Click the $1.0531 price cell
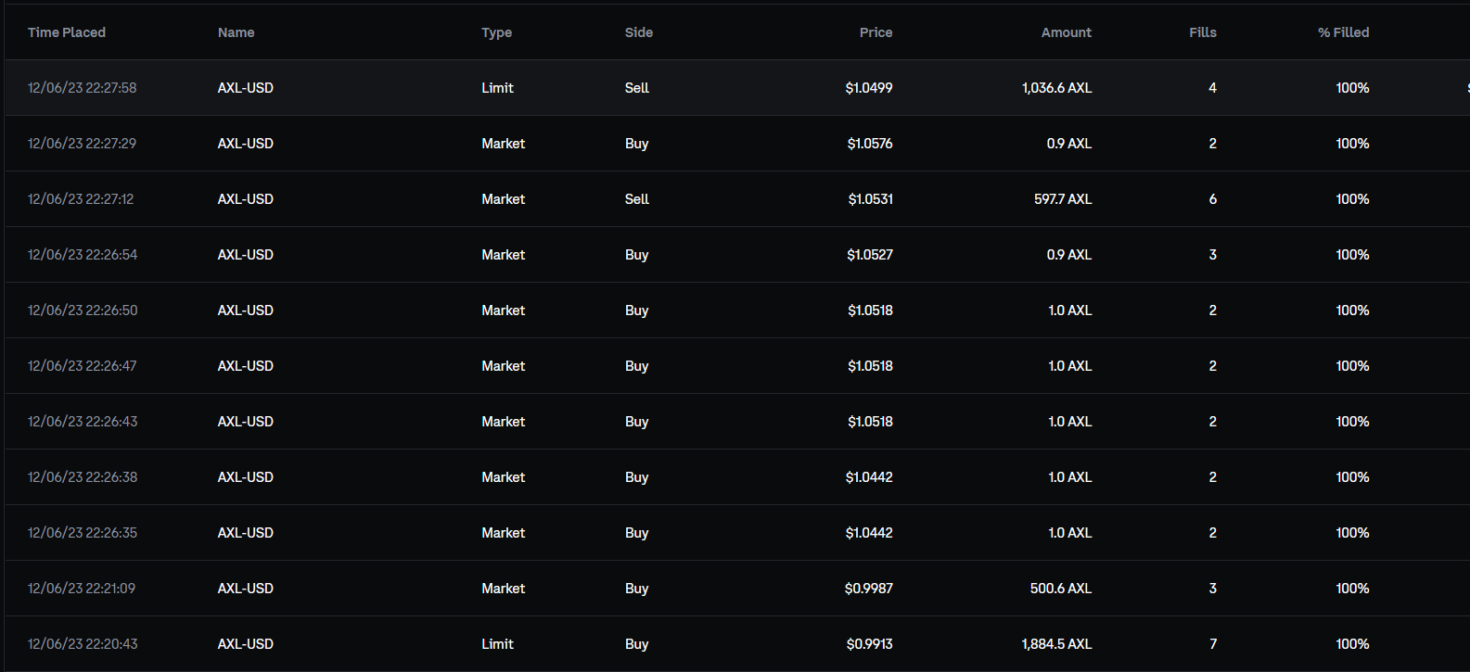Screen dimensions: 1470x672 pos(870,199)
